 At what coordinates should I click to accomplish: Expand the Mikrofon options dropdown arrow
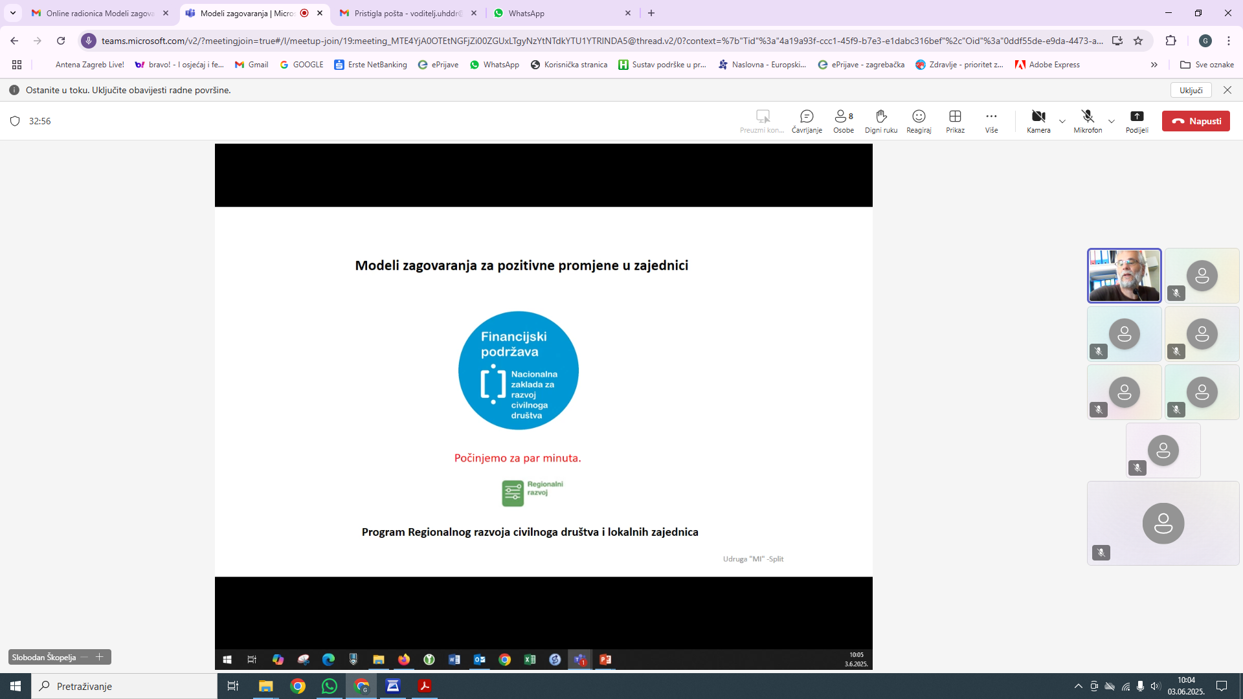pos(1112,121)
